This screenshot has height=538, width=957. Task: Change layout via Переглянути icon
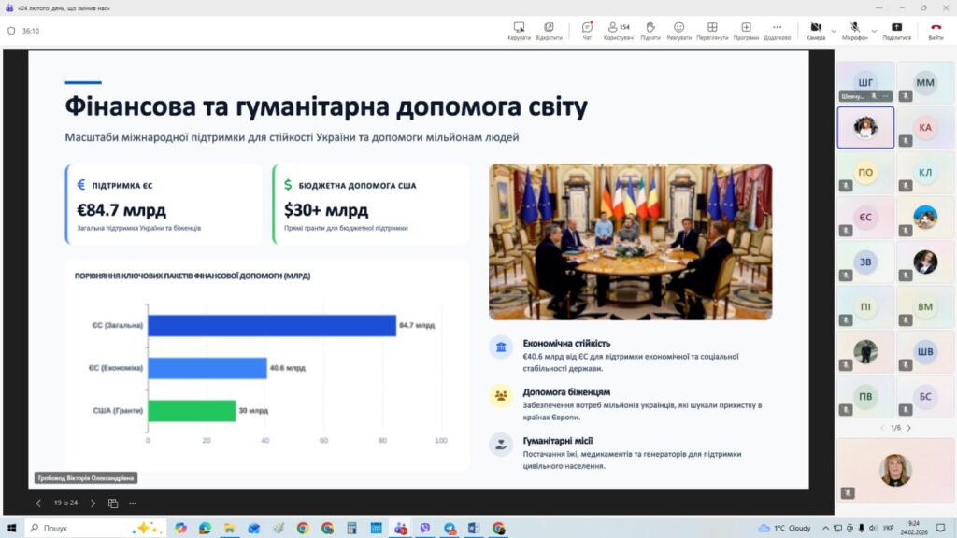click(712, 30)
